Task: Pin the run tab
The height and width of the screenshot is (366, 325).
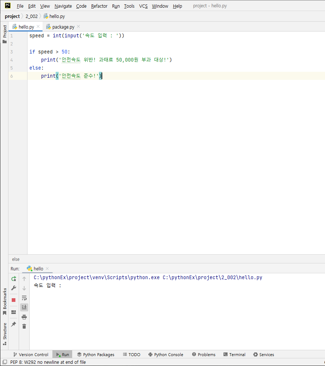Action: pyautogui.click(x=14, y=324)
